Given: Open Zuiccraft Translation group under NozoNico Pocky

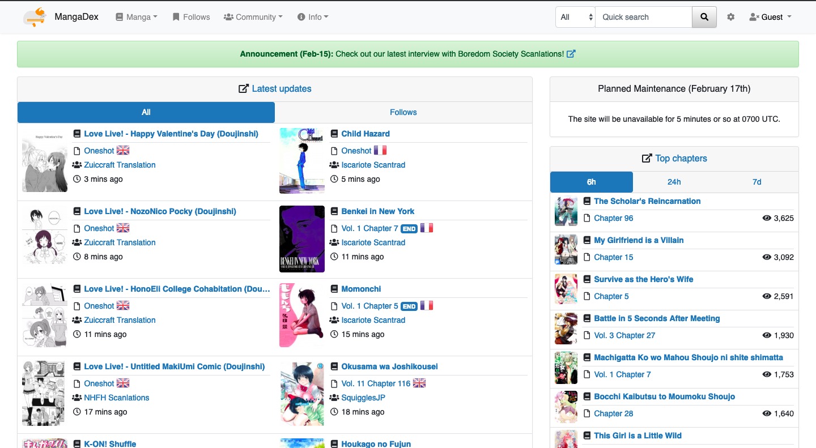Looking at the screenshot, I should pos(120,242).
